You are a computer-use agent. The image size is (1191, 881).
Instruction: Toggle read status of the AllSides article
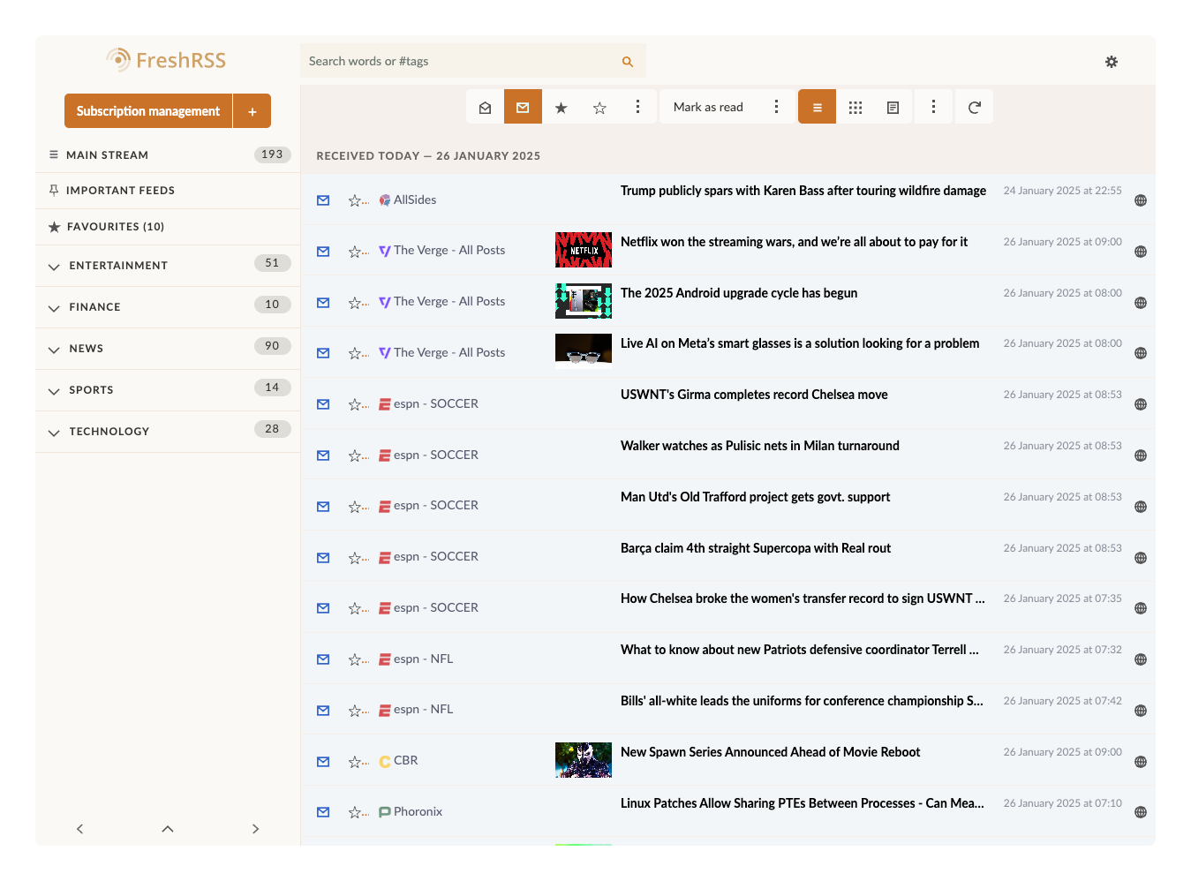(322, 200)
